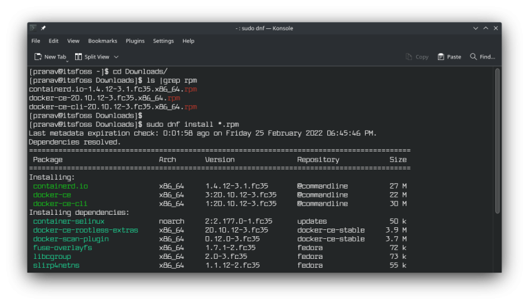Open the View menu
This screenshot has height=305, width=529.
[73, 41]
